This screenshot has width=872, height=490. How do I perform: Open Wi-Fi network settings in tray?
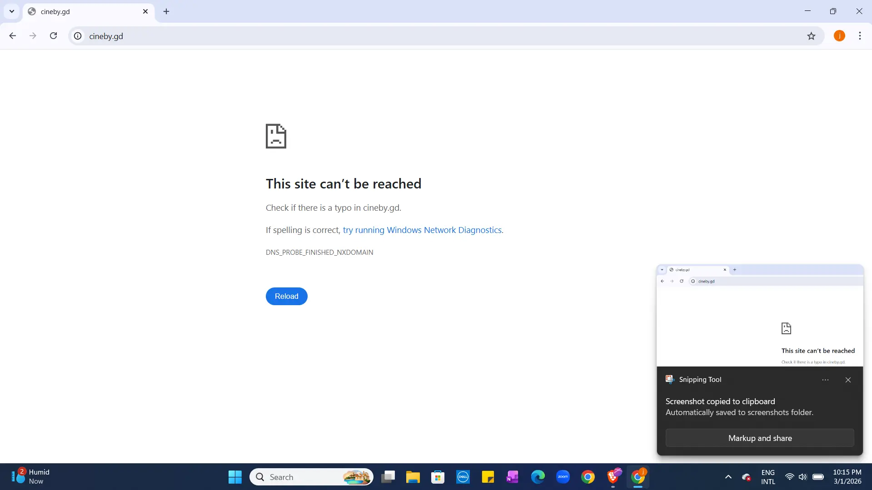tap(790, 477)
